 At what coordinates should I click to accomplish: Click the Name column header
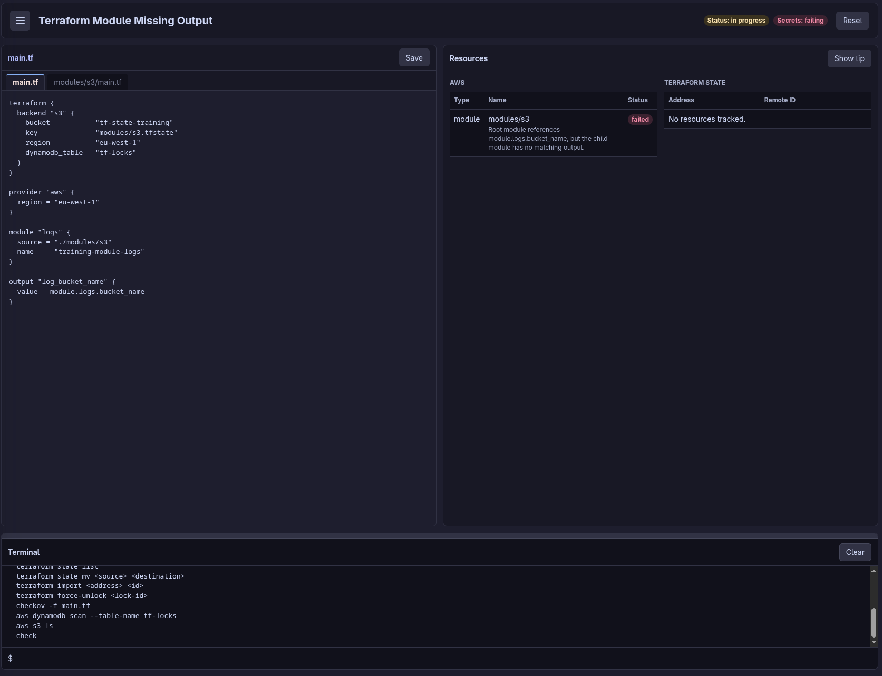[x=497, y=100]
